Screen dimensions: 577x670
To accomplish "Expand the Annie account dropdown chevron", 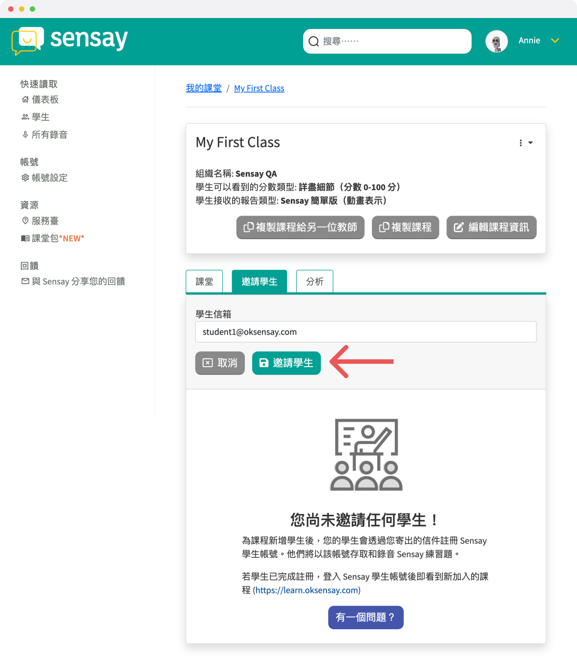I will pos(555,41).
